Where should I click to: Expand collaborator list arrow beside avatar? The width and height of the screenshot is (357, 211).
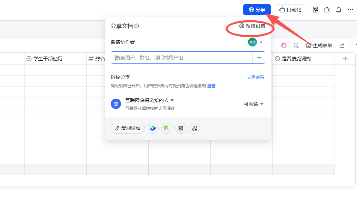pos(261,42)
